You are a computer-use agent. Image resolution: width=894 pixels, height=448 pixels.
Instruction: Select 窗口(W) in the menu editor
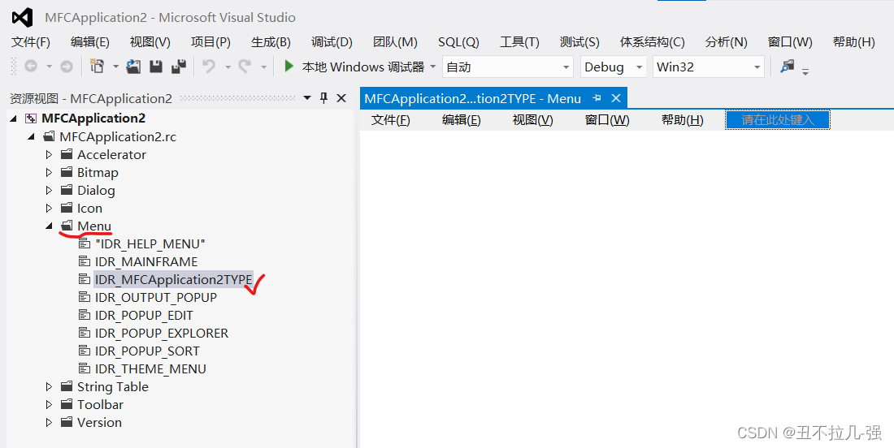607,120
